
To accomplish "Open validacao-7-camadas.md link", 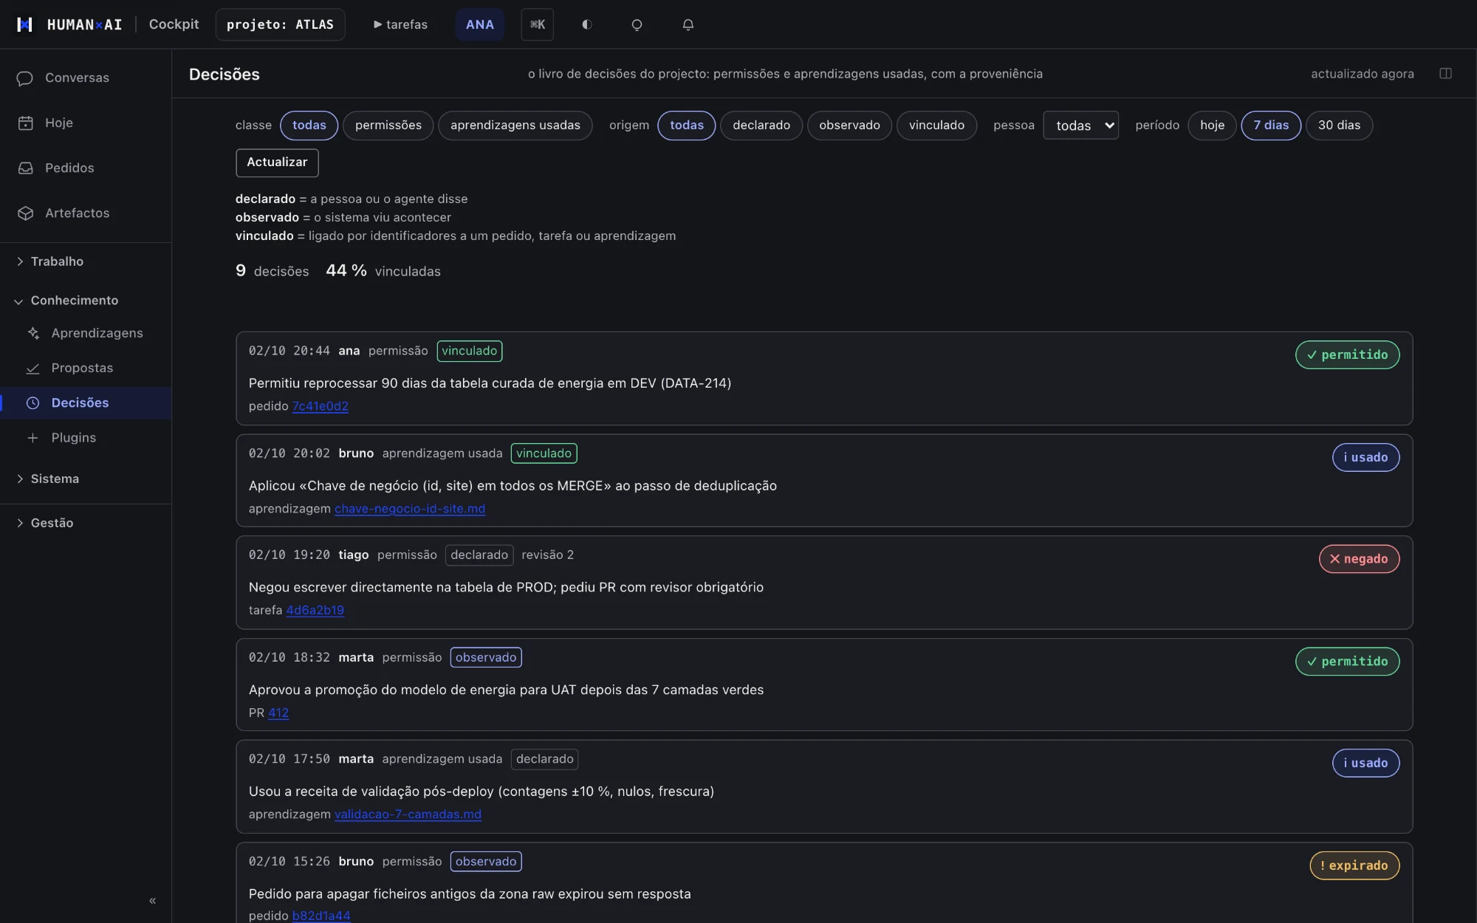I will (x=408, y=814).
